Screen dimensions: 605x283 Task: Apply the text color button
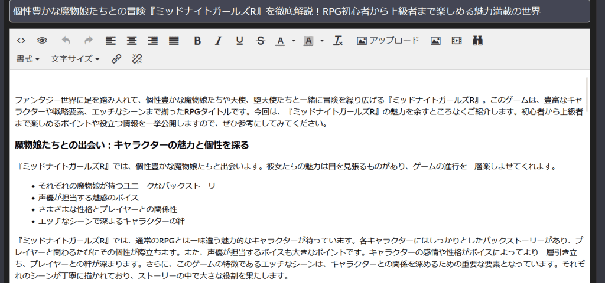click(281, 41)
